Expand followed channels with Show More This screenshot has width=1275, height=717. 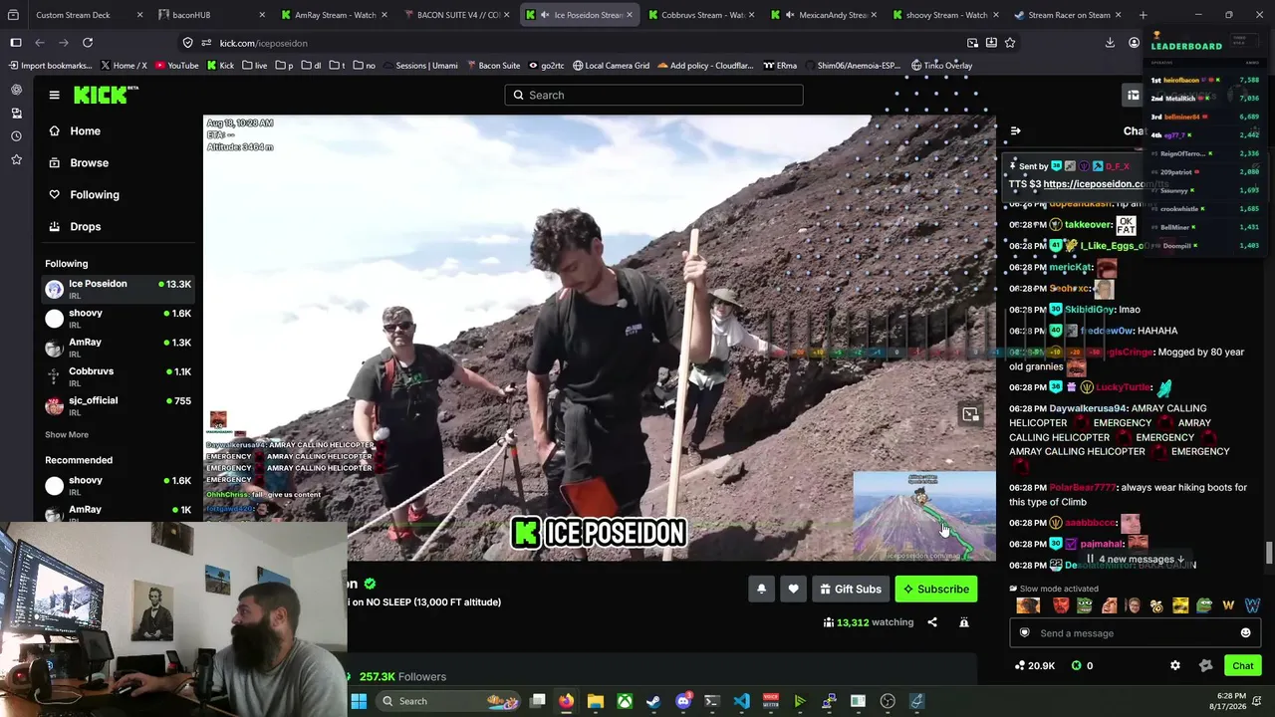(67, 434)
